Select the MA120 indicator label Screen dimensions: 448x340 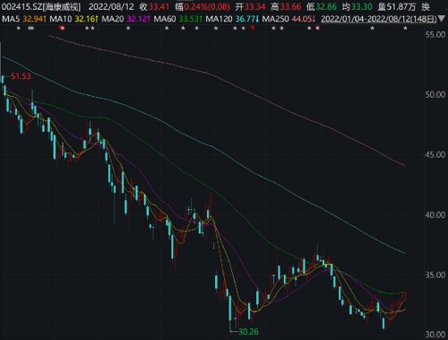click(219, 19)
